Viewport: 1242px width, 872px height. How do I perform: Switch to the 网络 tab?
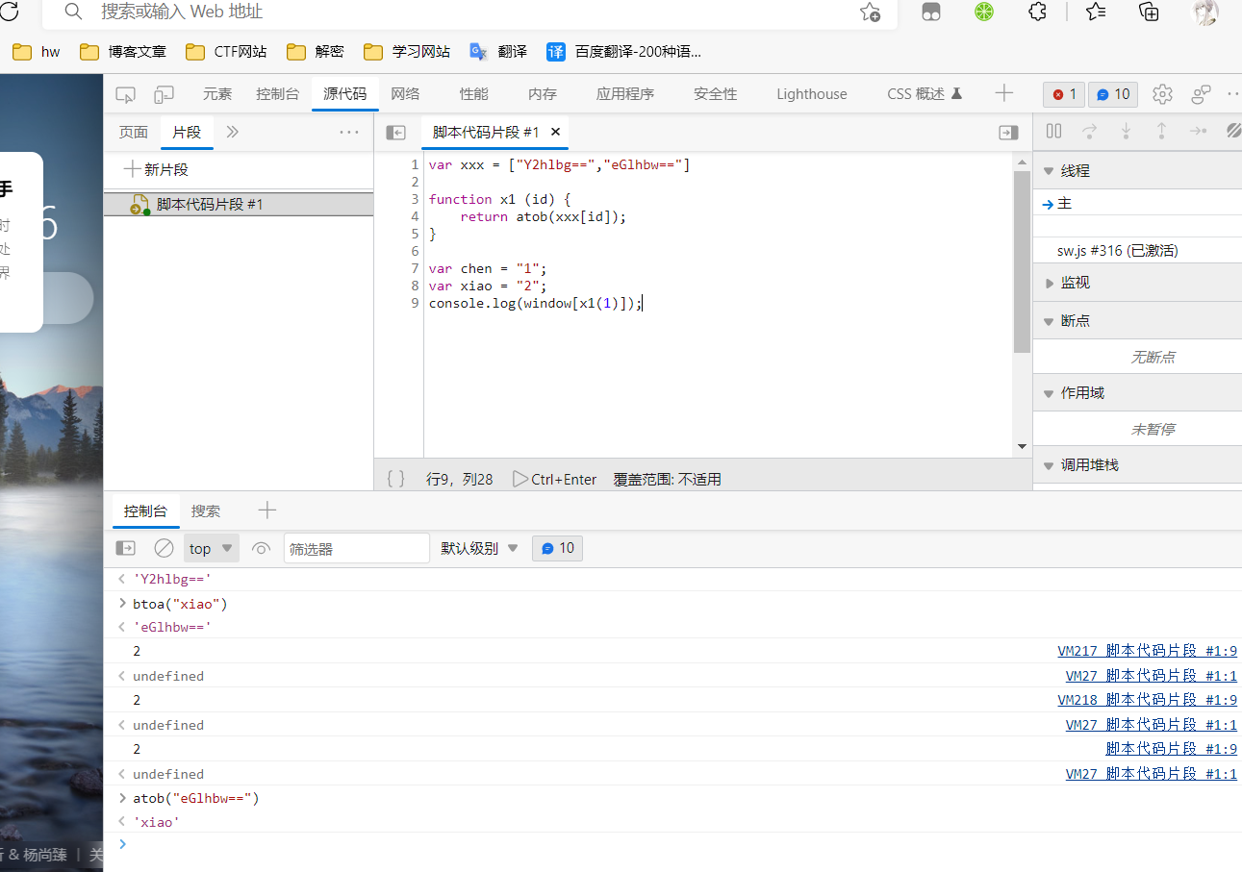405,94
